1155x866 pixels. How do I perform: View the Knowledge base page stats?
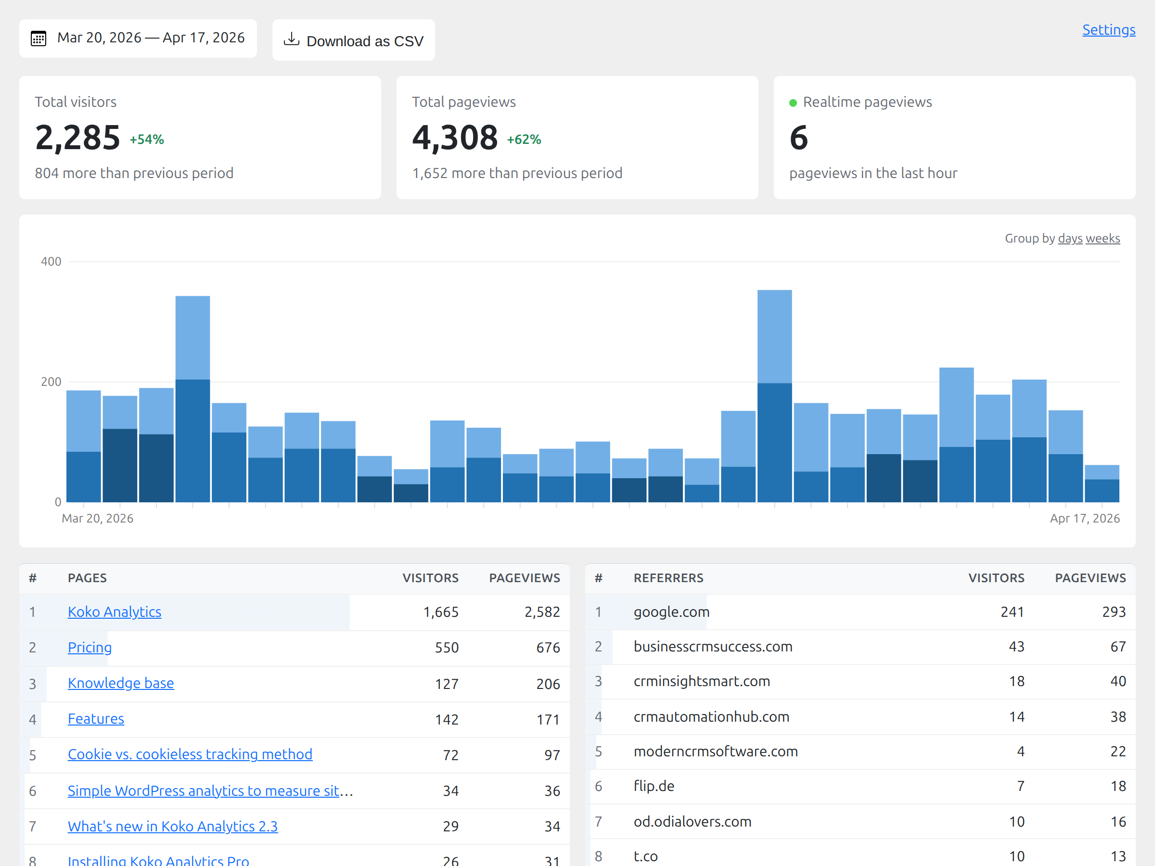coord(121,683)
